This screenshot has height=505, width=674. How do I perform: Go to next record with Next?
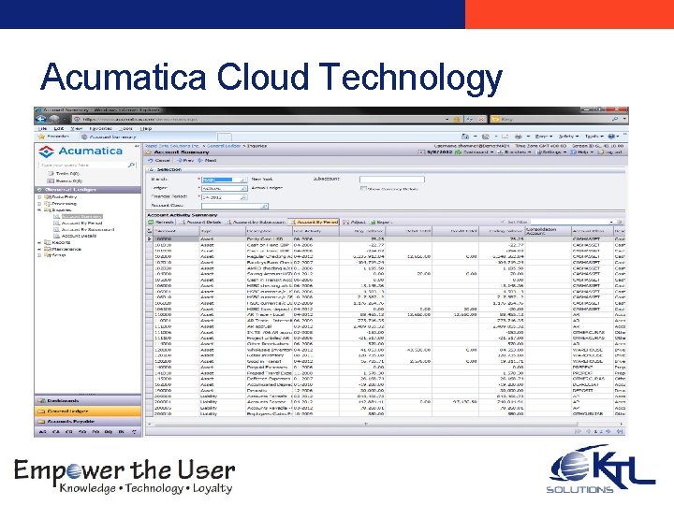coord(207,160)
